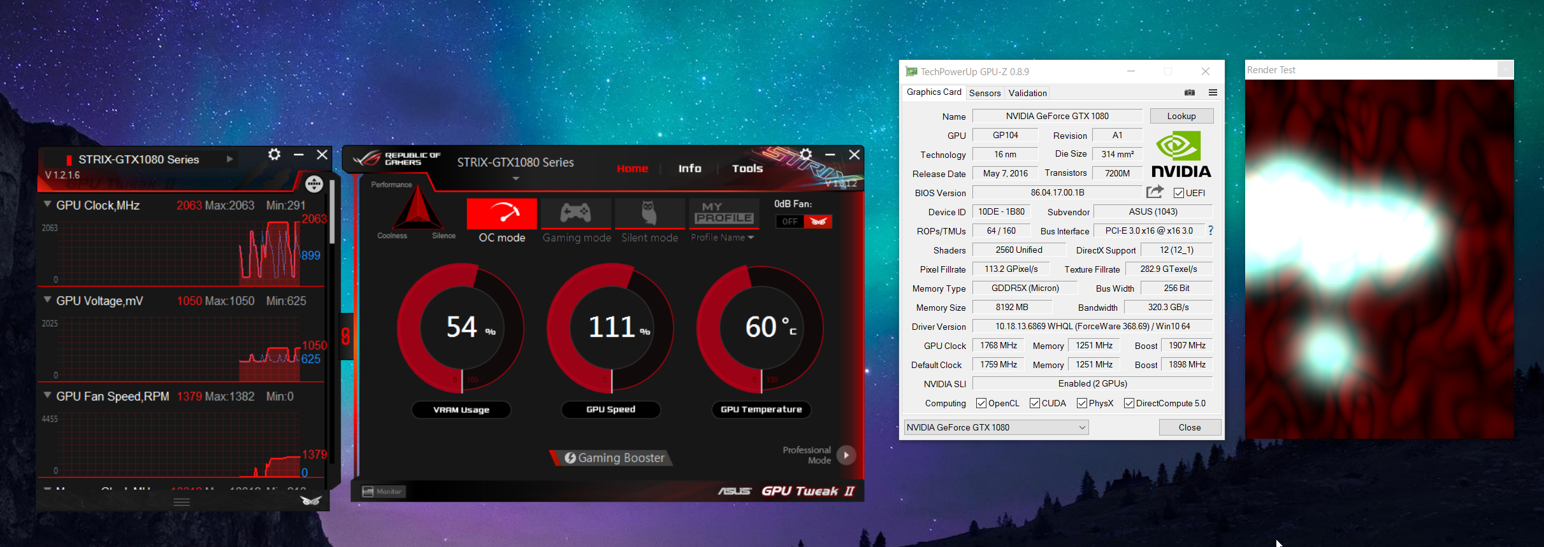1544x547 pixels.
Task: Select the Graphics Card tab
Action: coord(934,92)
